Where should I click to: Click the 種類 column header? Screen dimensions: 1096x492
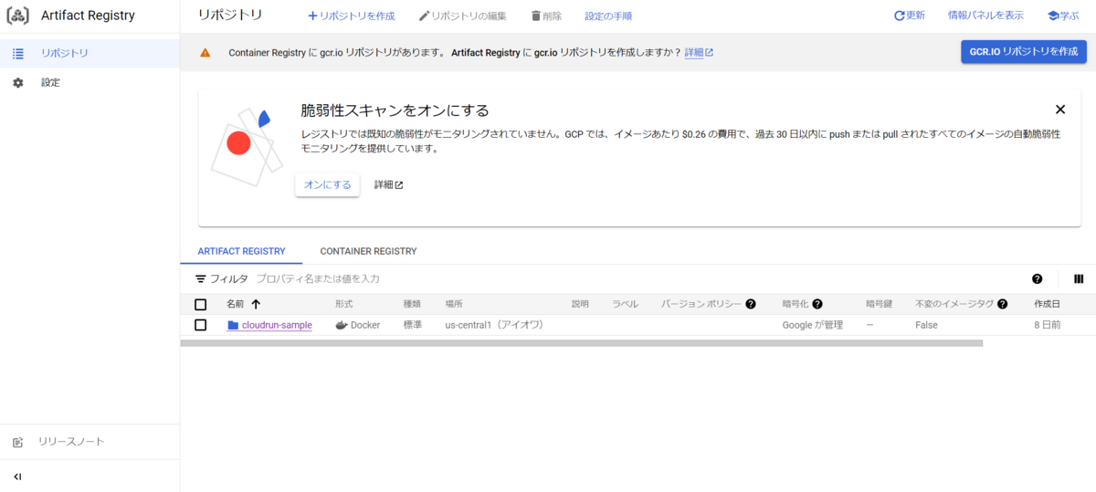tap(413, 304)
